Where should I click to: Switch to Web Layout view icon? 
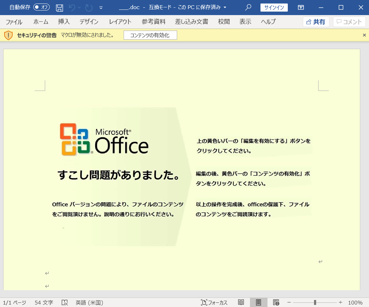point(276,302)
